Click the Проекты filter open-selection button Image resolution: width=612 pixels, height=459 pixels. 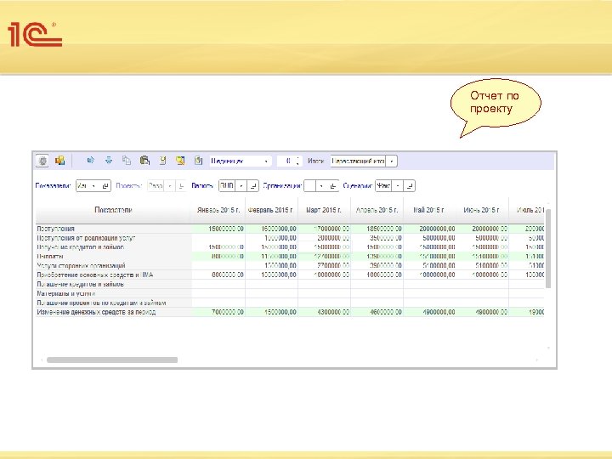(x=181, y=186)
